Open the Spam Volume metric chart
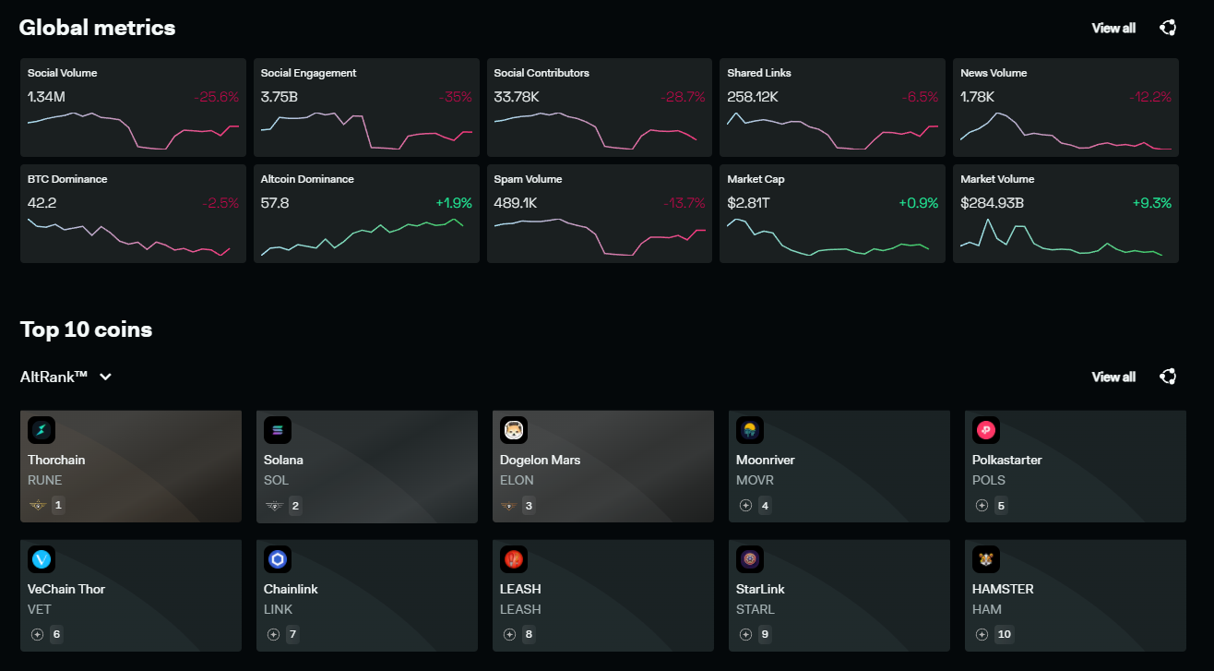 click(600, 214)
